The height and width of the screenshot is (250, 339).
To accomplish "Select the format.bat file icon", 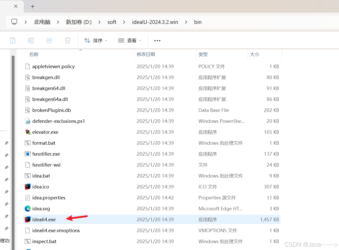I will click(x=28, y=143).
